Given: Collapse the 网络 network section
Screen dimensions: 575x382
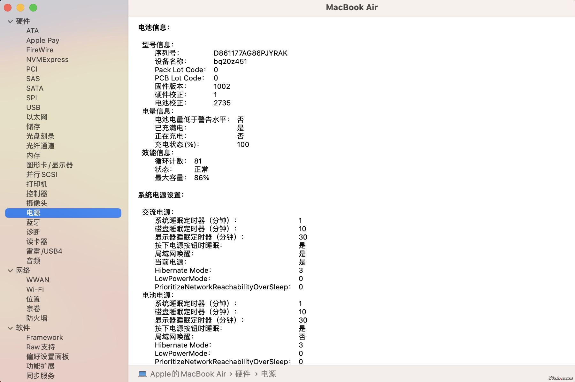Looking at the screenshot, I should click(10, 271).
